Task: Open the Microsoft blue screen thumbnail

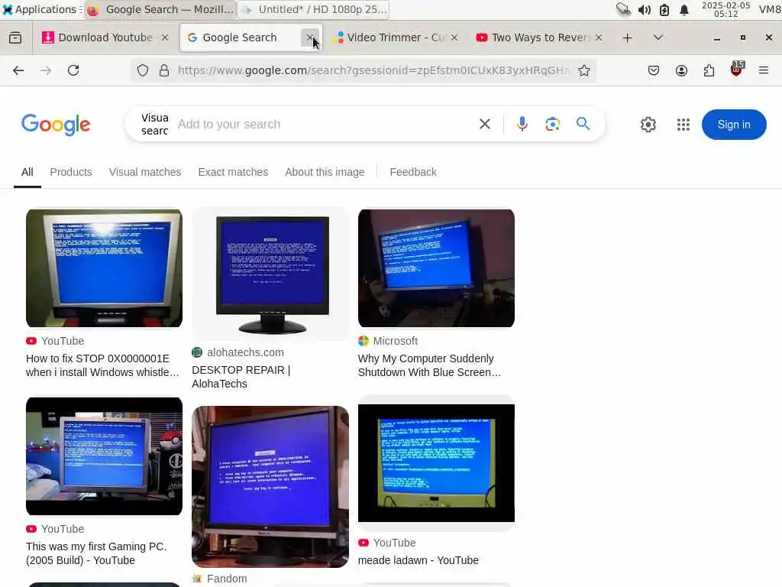Action: (x=436, y=268)
